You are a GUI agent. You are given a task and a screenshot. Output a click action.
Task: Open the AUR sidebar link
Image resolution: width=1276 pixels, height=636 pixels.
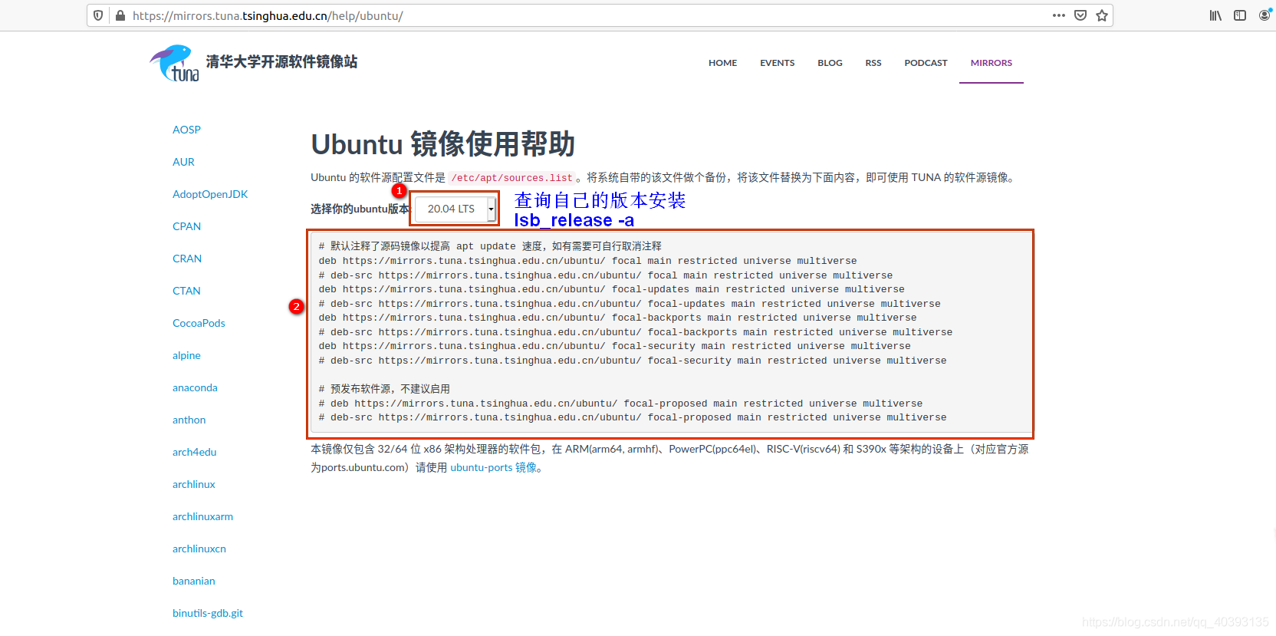click(x=183, y=162)
